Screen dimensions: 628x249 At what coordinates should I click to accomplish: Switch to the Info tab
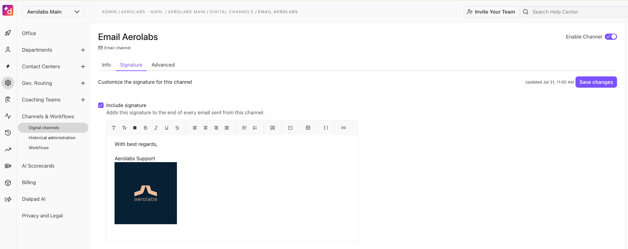106,65
